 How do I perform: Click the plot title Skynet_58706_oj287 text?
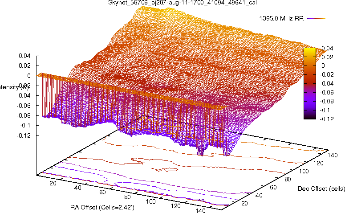tap(183, 3)
